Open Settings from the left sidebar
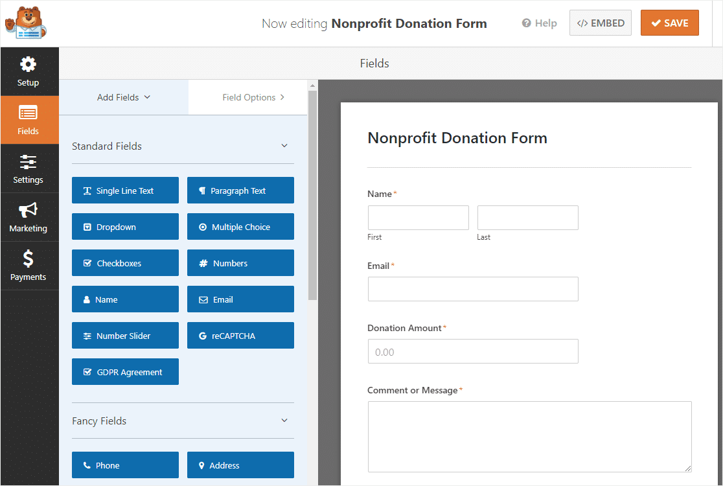Viewport: 723px width, 486px height. [28, 168]
